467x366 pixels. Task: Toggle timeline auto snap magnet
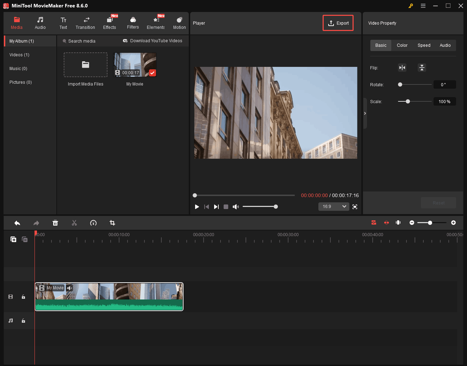374,223
